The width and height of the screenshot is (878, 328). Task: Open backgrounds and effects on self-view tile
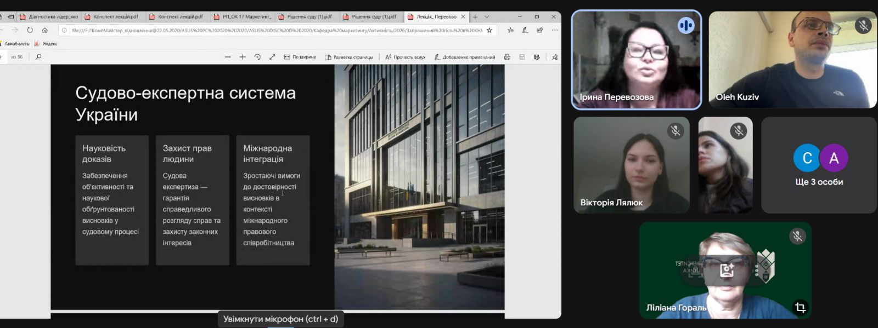point(727,270)
